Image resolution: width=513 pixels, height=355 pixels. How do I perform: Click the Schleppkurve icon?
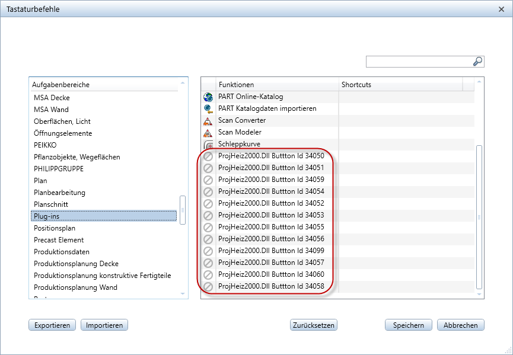tap(208, 145)
